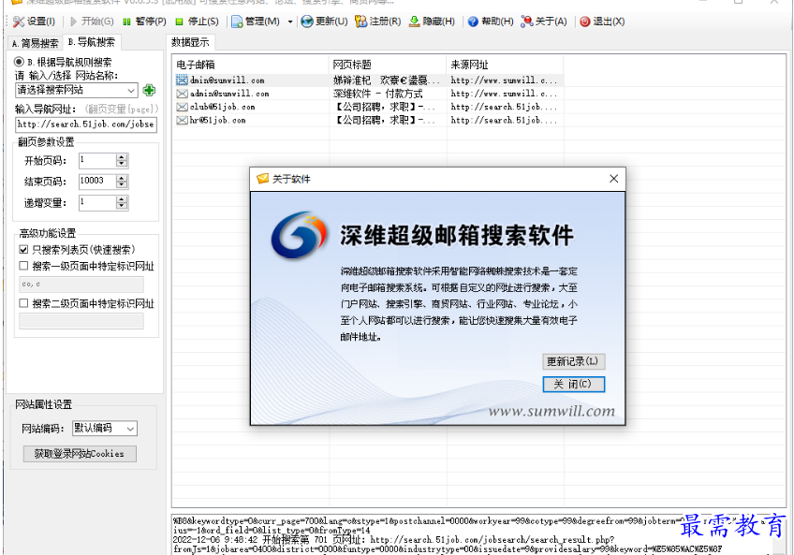794x555 pixels.
Task: Click the 关 闭(C) button in dialog
Action: pos(573,384)
